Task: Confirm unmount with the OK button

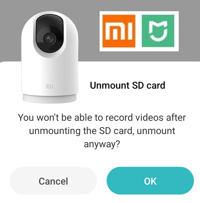Action: point(150,181)
